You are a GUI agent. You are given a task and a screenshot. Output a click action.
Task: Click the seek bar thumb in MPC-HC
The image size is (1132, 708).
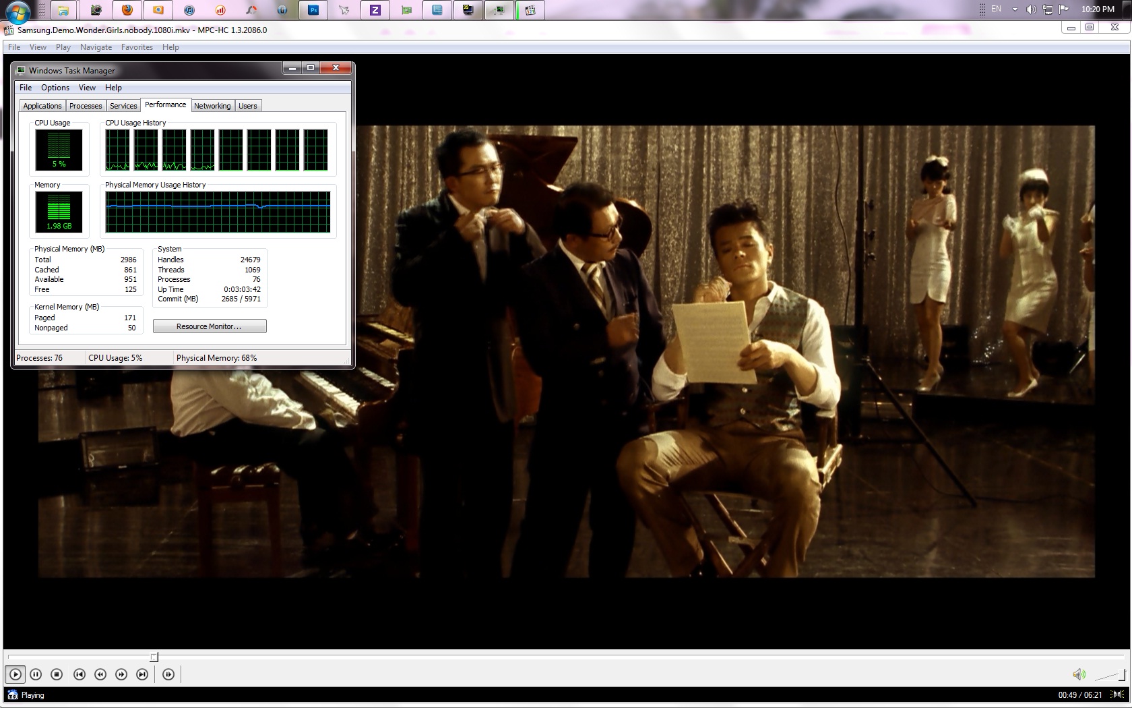154,657
